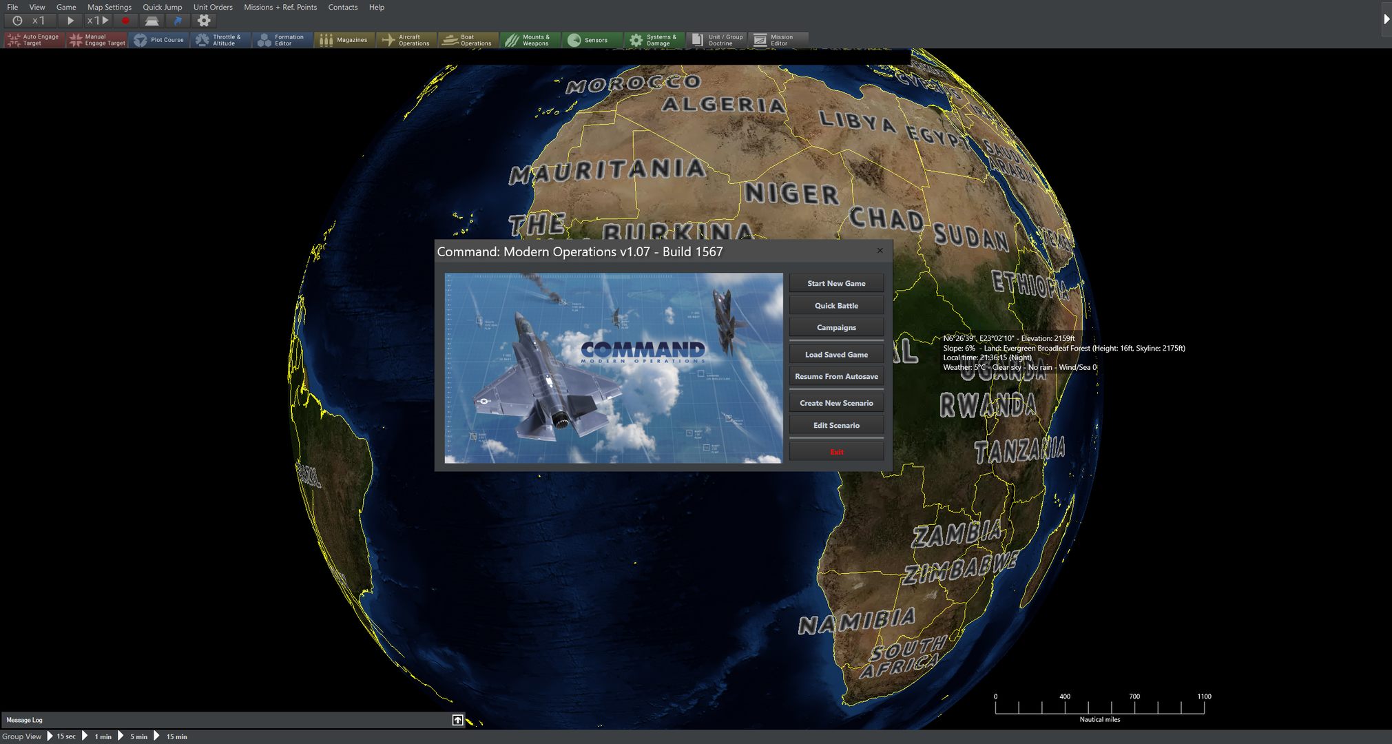Click the x1 step-forward speed control
1392x744 pixels.
point(97,21)
